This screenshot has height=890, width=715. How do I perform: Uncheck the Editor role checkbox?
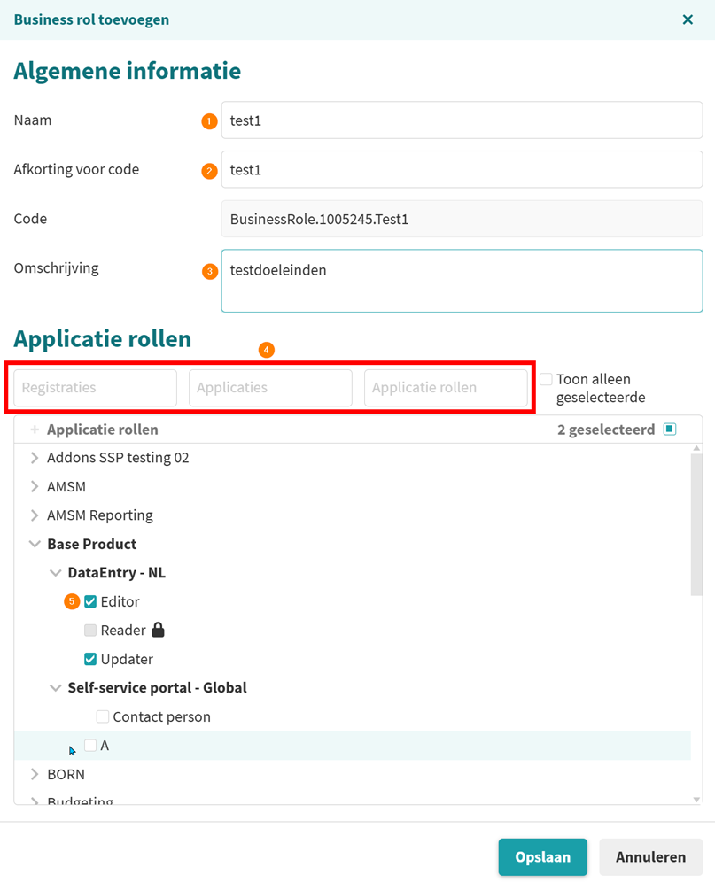click(x=90, y=601)
